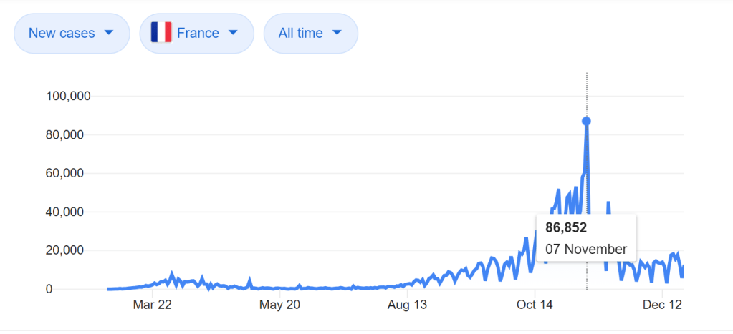733x334 pixels.
Task: Click the 07 November tooltip date
Action: (586, 249)
